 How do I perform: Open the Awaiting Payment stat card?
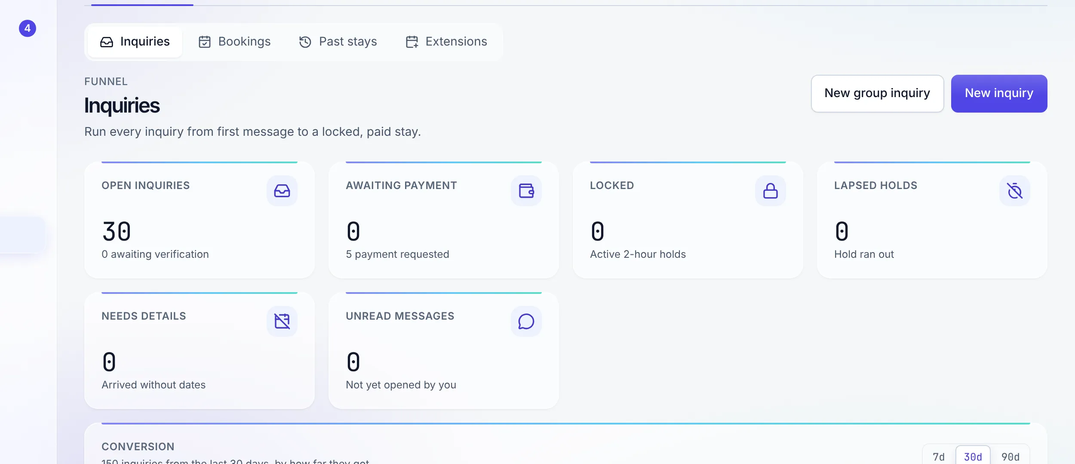[444, 220]
